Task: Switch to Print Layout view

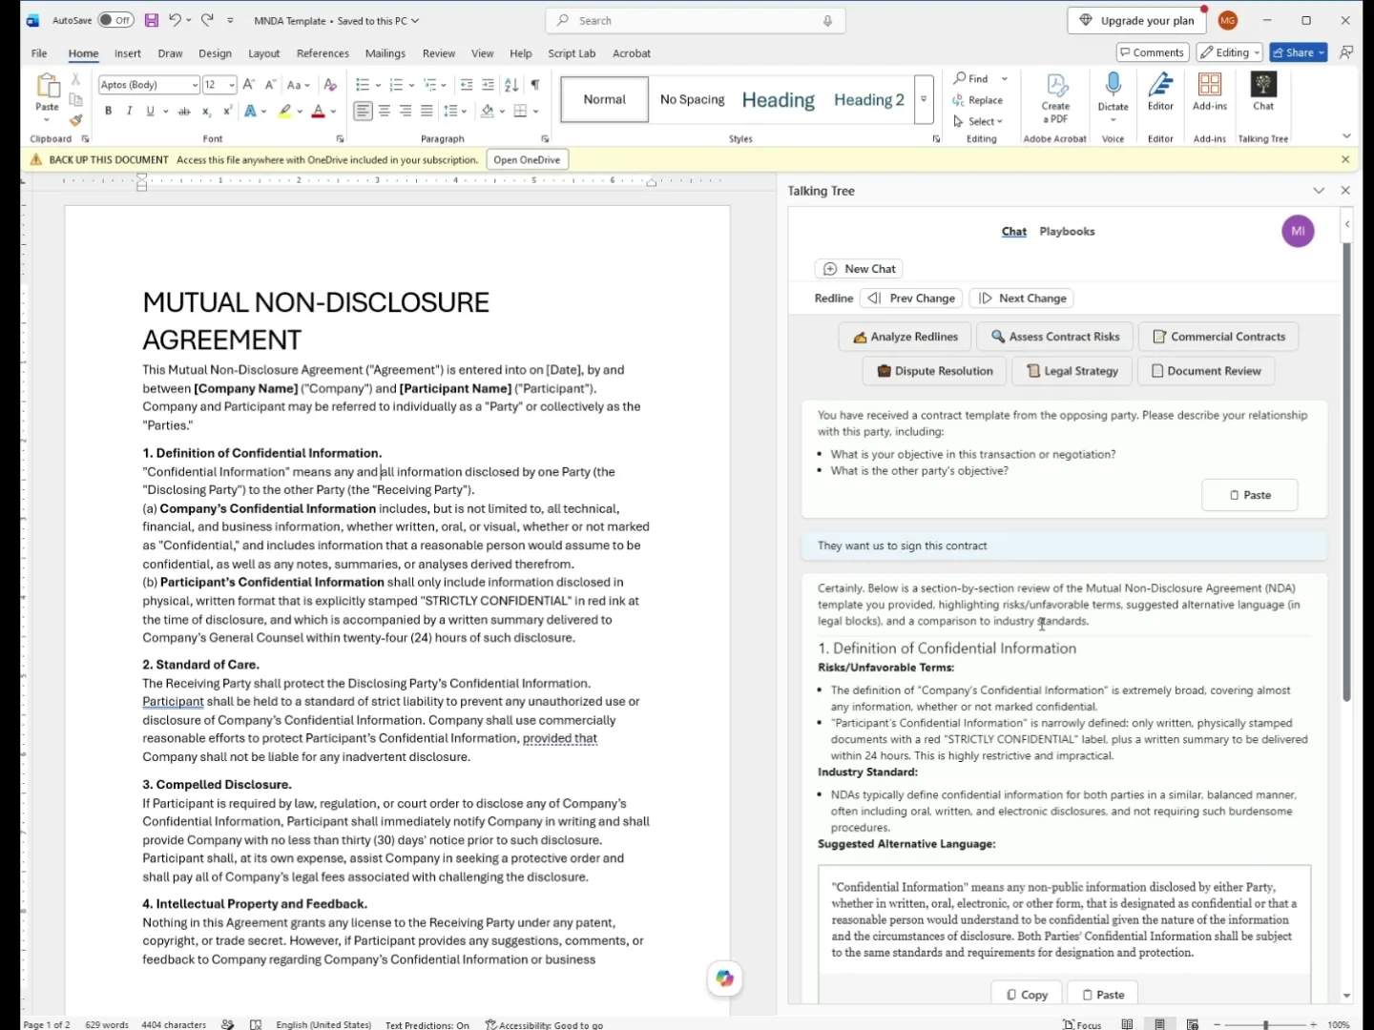Action: (1160, 1024)
